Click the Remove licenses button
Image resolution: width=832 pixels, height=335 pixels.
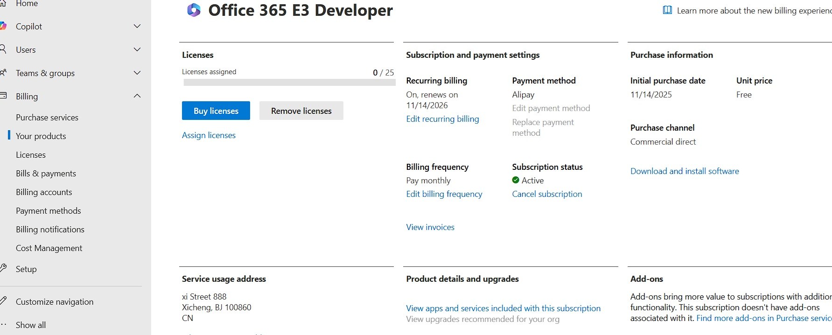coord(301,111)
